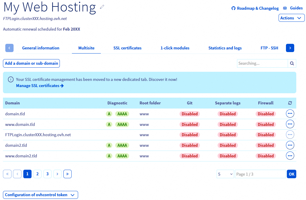The width and height of the screenshot is (306, 200).
Task: Open the Roadmap & Changelog page
Action: click(x=257, y=8)
